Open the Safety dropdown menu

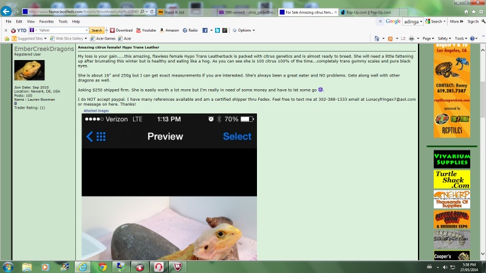coord(444,39)
